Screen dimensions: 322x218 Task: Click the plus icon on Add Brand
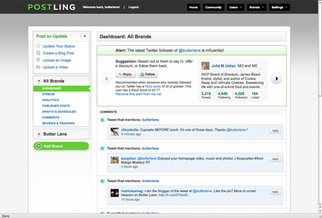pos(39,146)
